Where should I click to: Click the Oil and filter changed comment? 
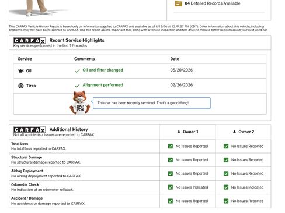(x=103, y=70)
